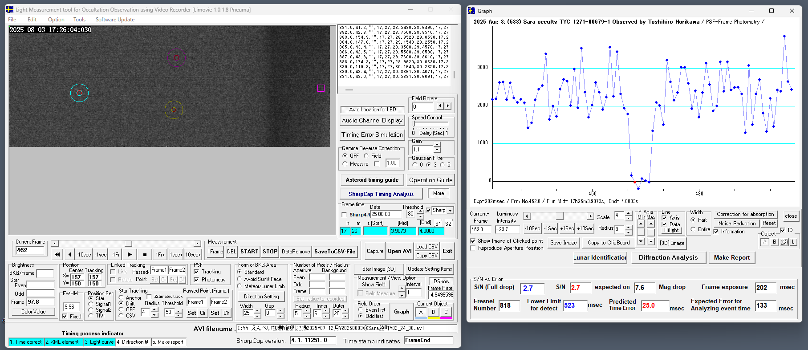Open the Sharp dropdown in Frame time
The width and height of the screenshot is (808, 350).
point(450,211)
